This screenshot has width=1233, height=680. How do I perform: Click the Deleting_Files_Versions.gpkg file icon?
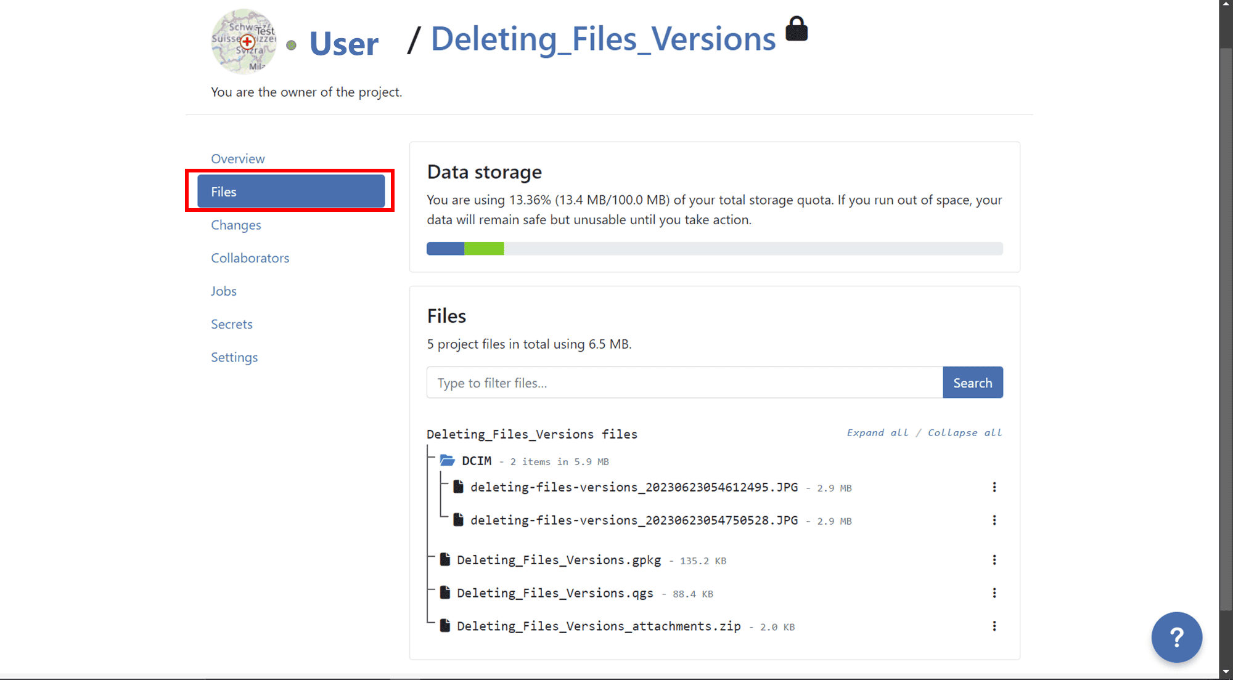pyautogui.click(x=445, y=560)
